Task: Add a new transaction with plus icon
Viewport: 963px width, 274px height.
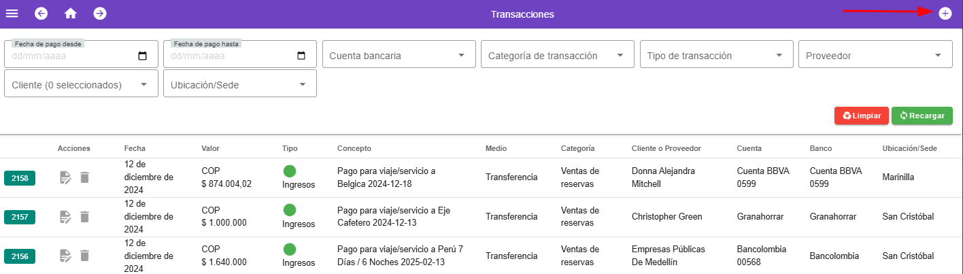Action: coord(945,14)
